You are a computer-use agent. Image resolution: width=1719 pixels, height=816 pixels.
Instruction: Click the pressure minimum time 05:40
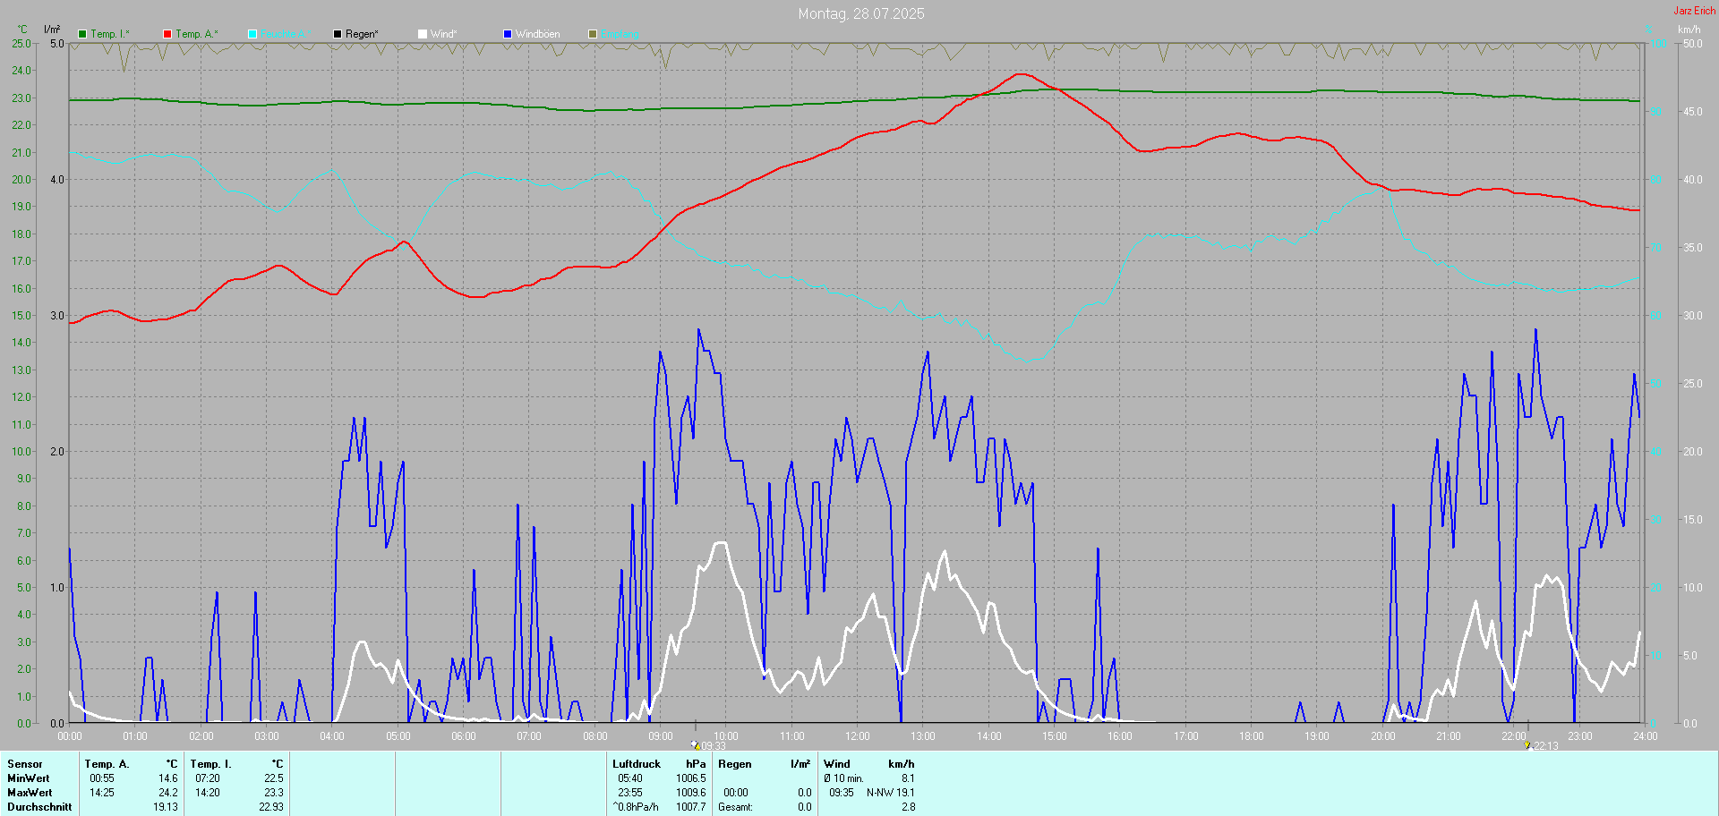(x=630, y=778)
